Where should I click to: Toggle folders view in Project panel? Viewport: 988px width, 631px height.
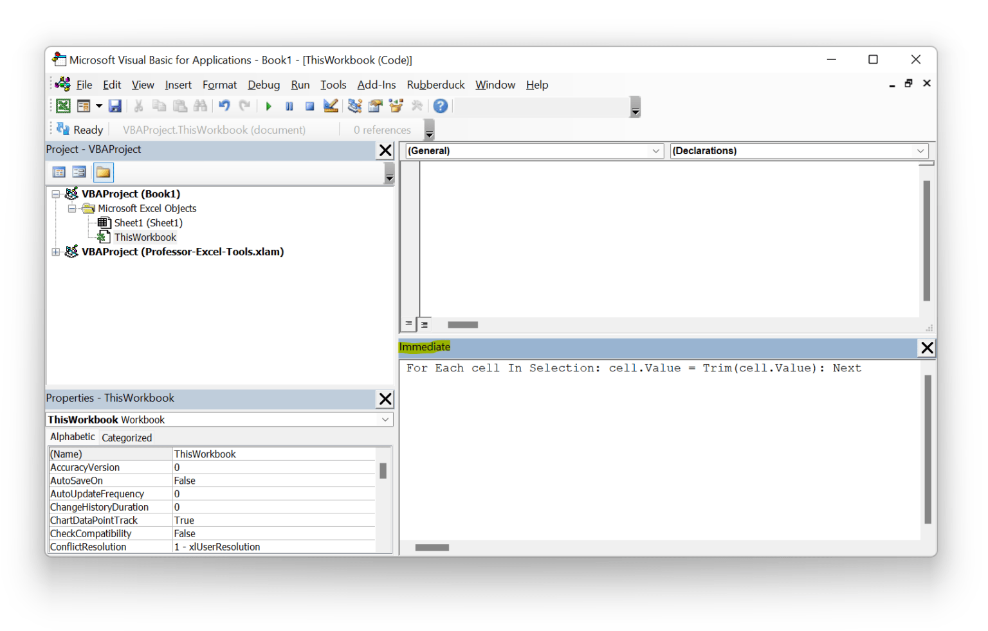tap(103, 172)
